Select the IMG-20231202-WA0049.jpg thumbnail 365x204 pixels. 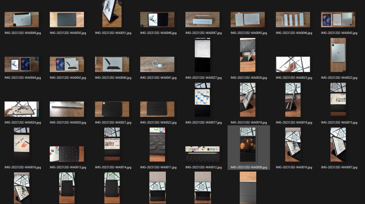tap(22, 19)
